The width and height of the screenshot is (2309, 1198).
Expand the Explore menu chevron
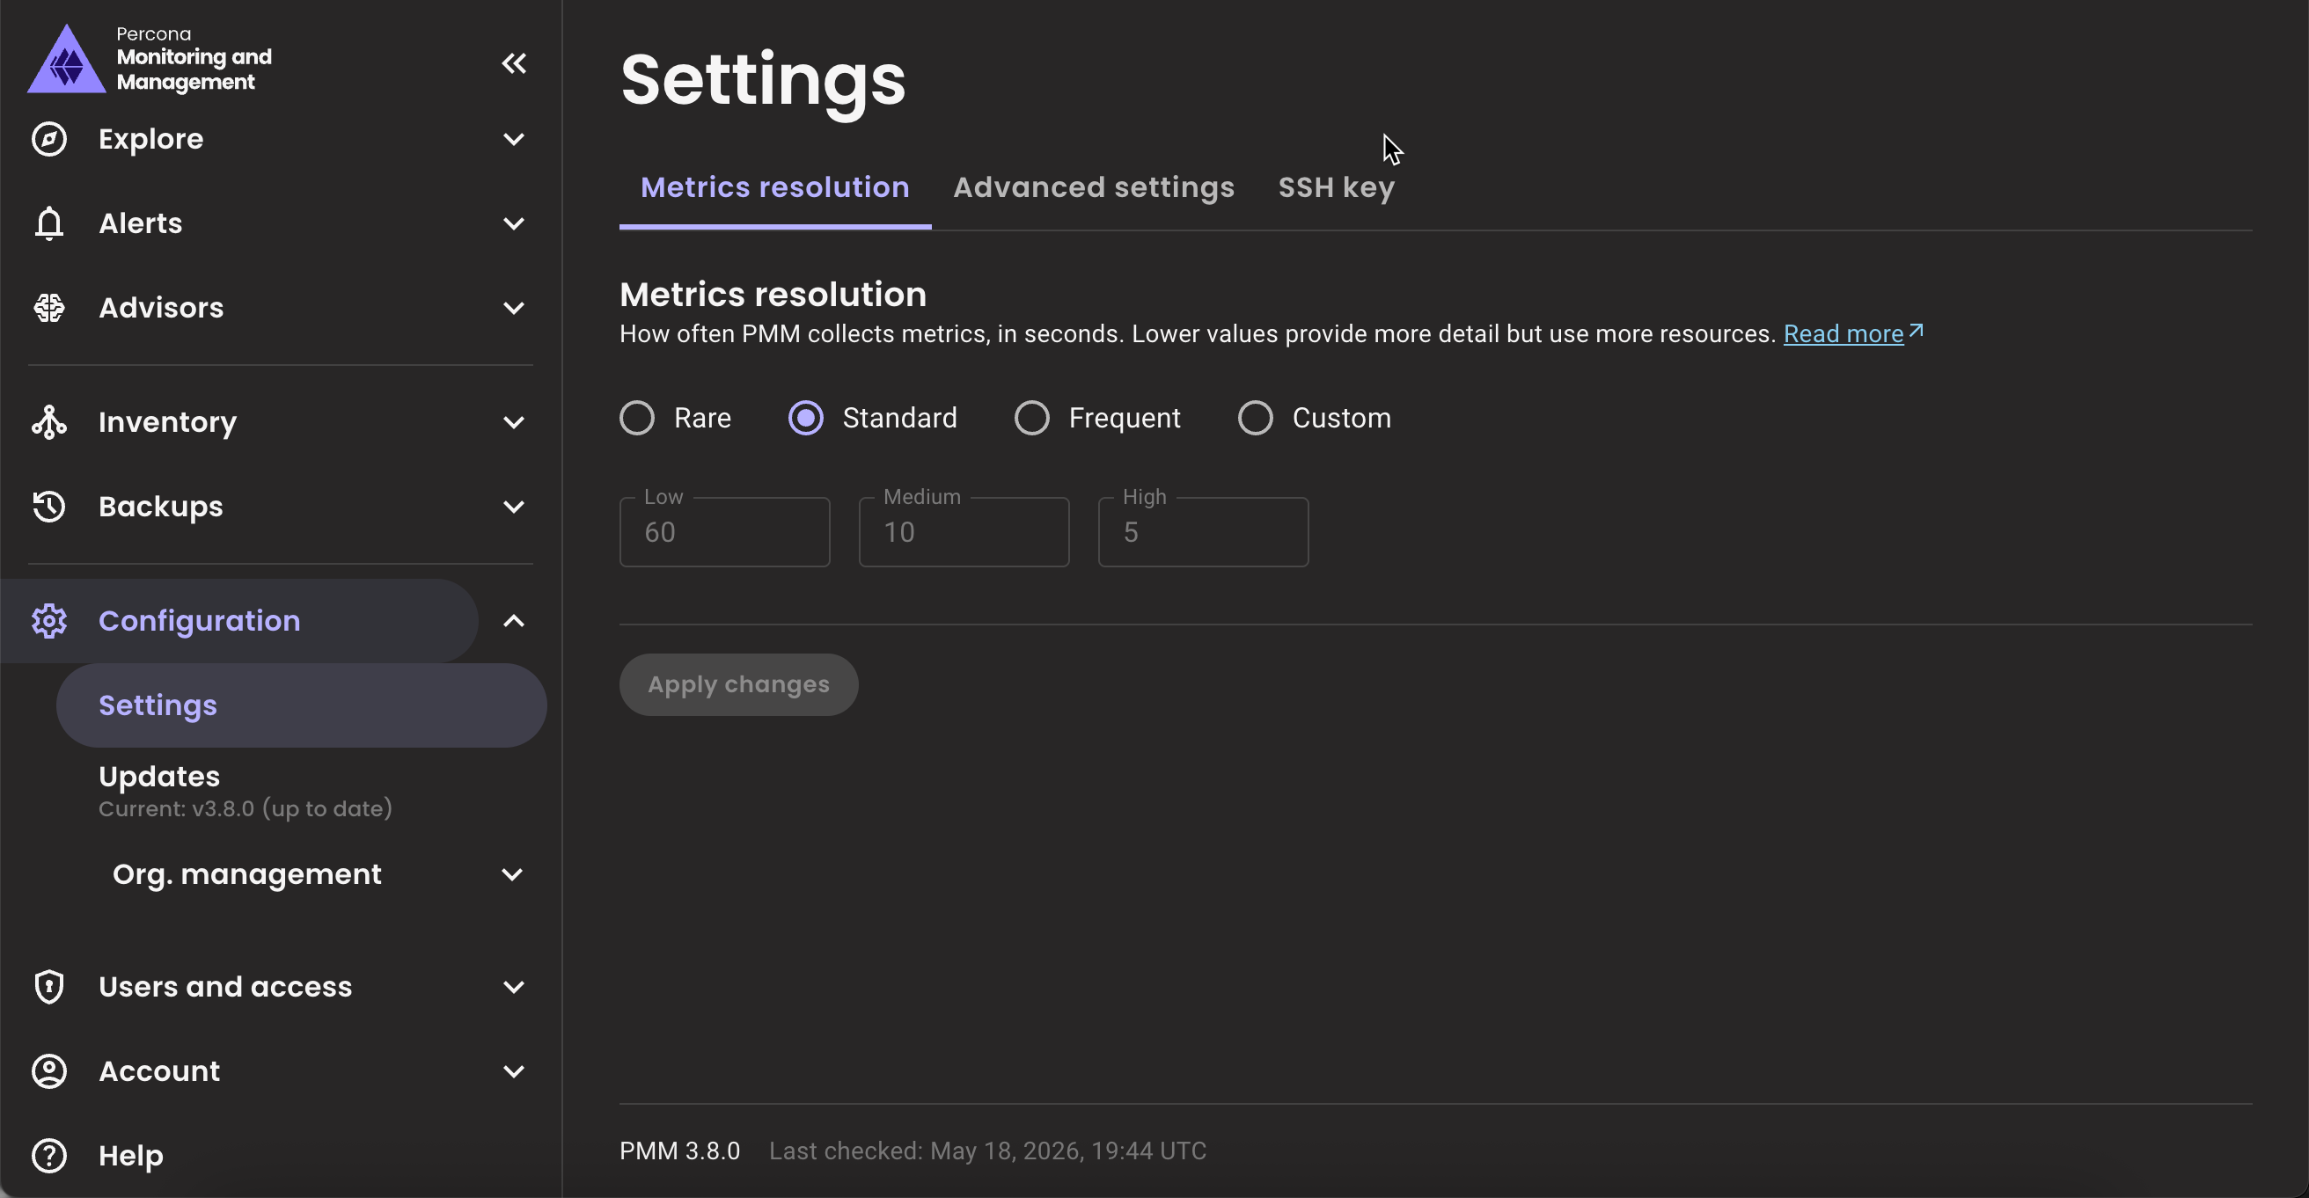click(x=514, y=139)
